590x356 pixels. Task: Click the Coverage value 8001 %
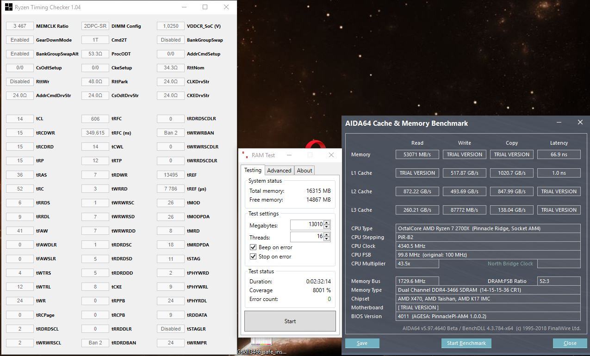(322, 290)
